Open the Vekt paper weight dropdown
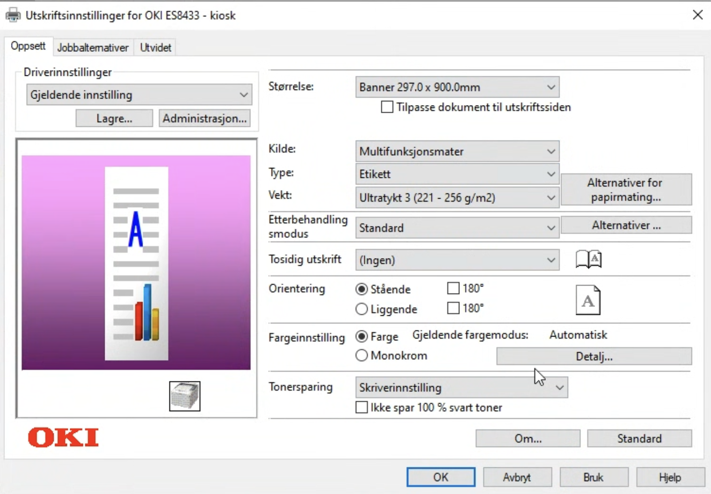Screen dimensions: 711x494 point(457,198)
